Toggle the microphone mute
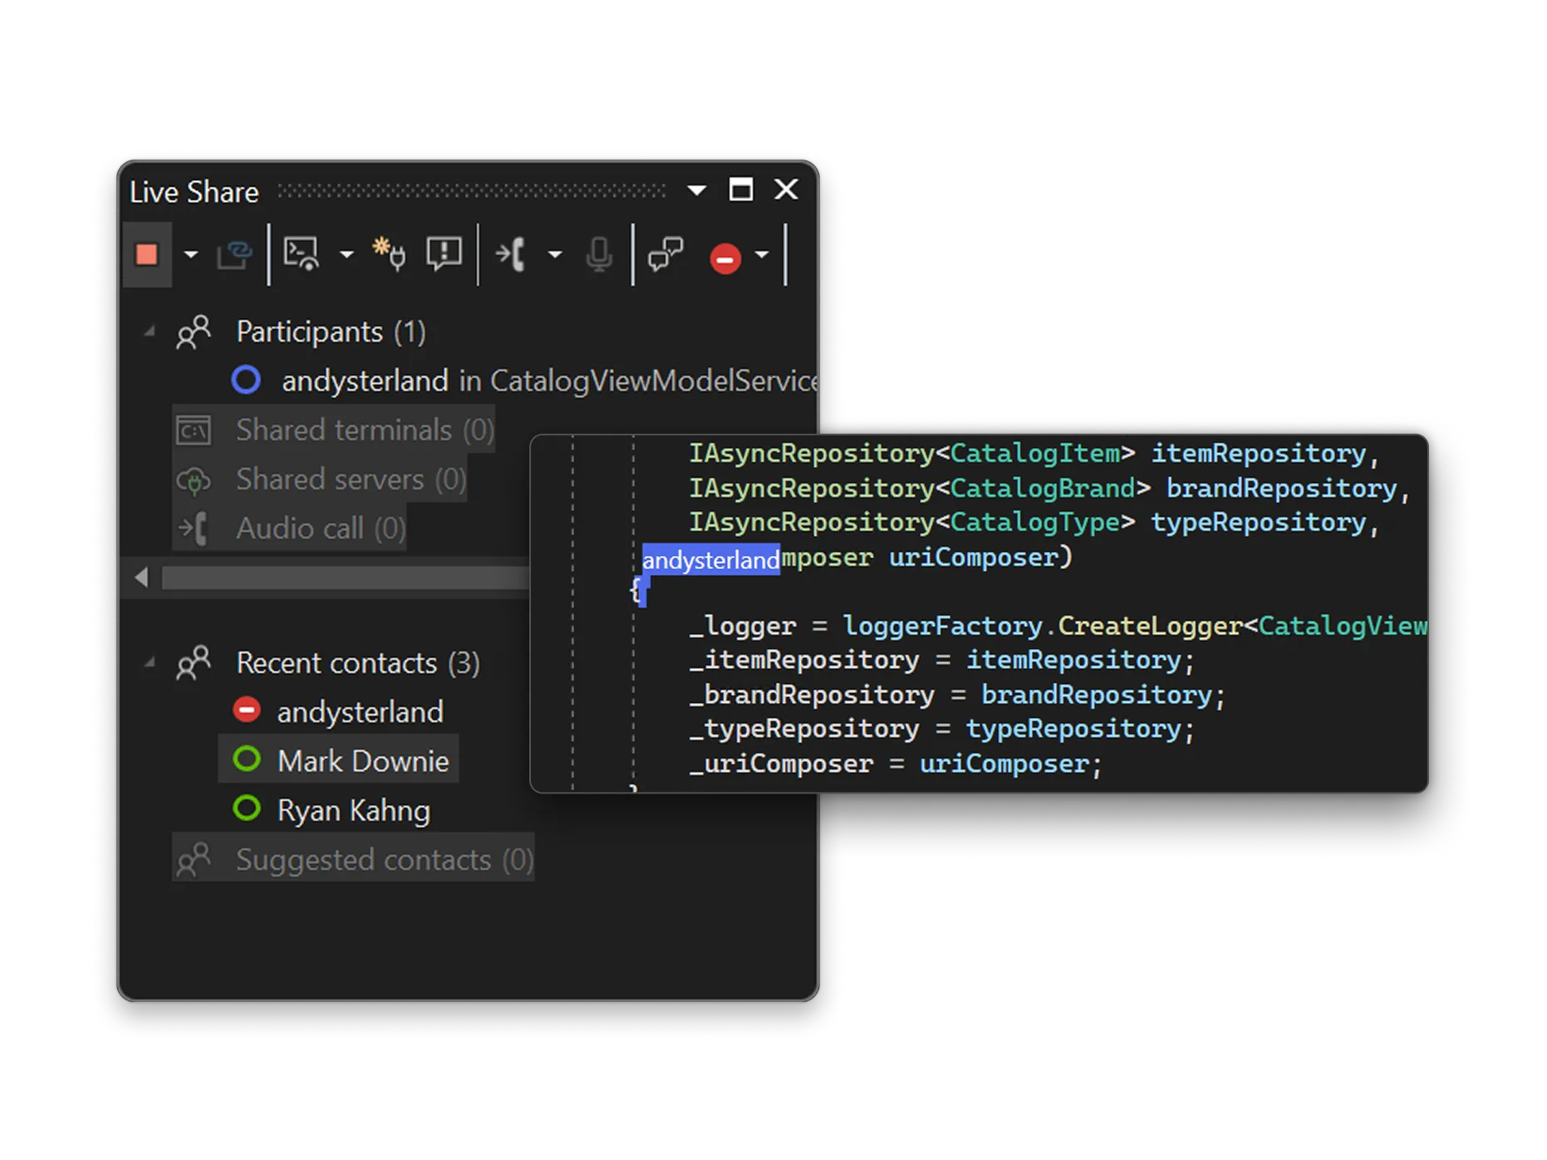The width and height of the screenshot is (1547, 1160). (598, 256)
